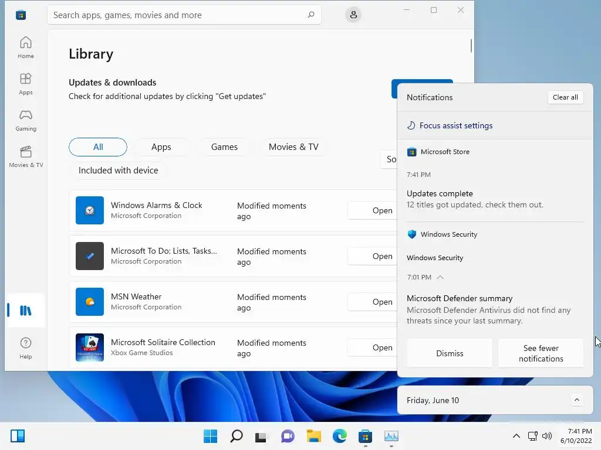Click Microsoft To Do app icon
Image resolution: width=601 pixels, height=450 pixels.
(90, 256)
